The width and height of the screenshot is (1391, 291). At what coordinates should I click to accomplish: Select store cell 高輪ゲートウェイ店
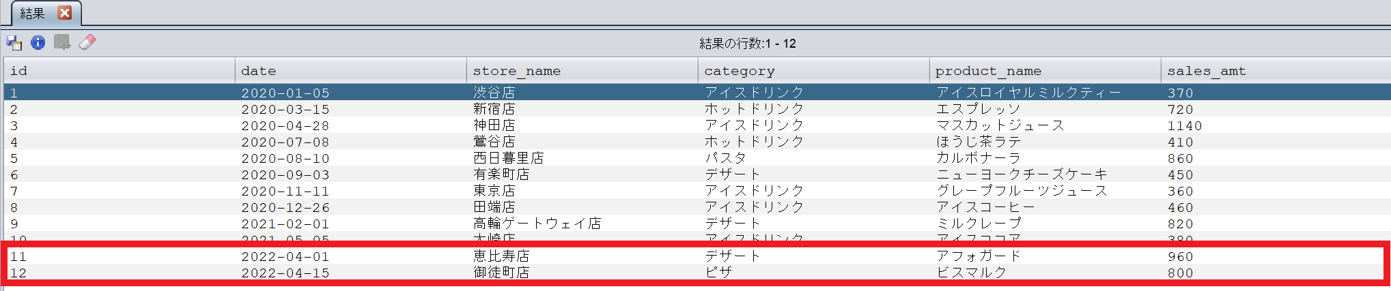[537, 224]
